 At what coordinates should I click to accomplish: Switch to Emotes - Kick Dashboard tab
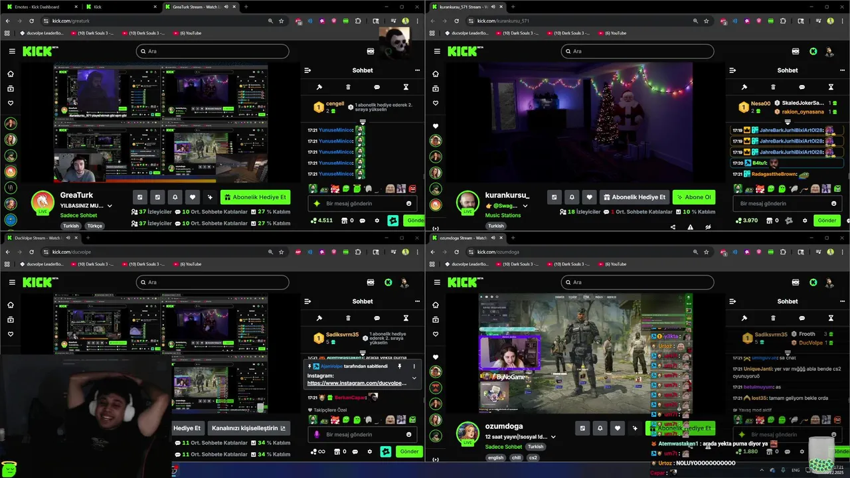pyautogui.click(x=41, y=7)
